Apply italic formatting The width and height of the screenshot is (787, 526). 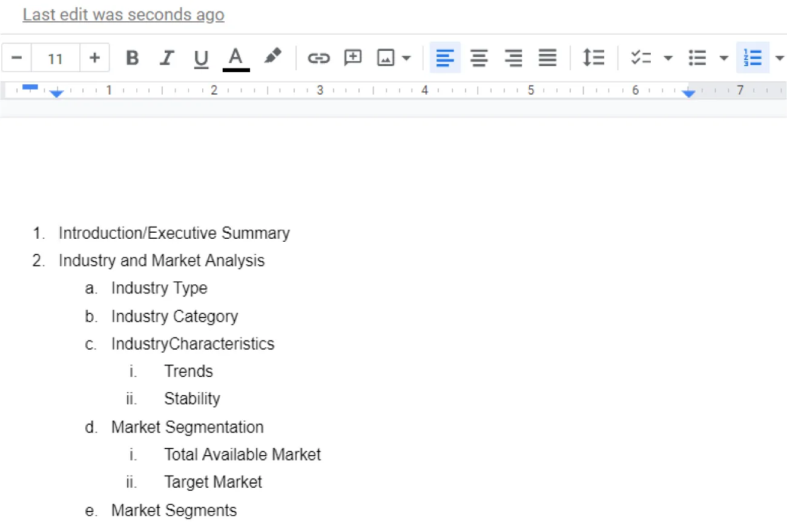pyautogui.click(x=166, y=58)
